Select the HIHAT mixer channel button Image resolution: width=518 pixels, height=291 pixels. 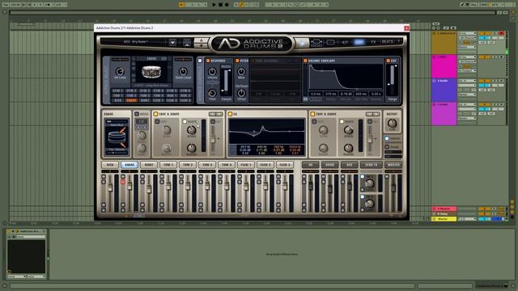(149, 165)
